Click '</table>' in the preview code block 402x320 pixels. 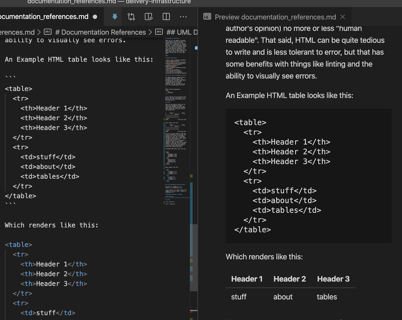pos(253,230)
